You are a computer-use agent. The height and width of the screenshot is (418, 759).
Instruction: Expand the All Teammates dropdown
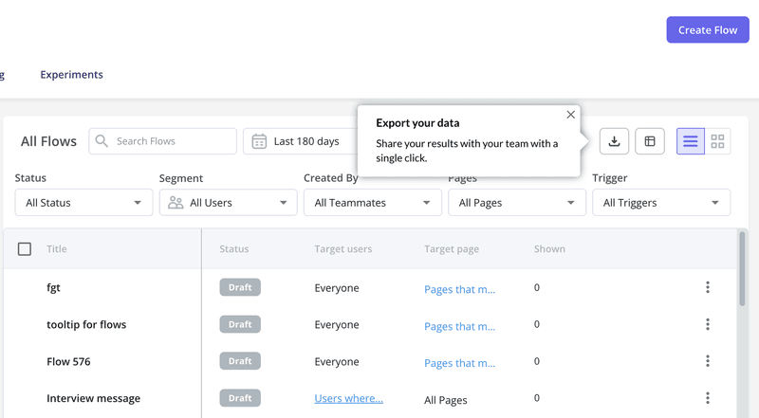pyautogui.click(x=372, y=203)
